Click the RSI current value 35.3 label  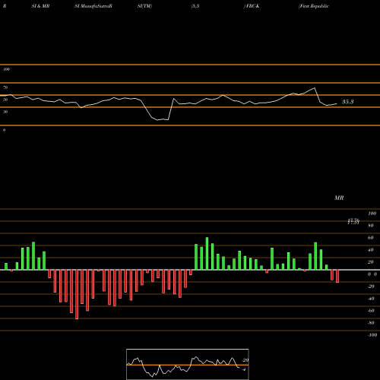click(x=347, y=102)
